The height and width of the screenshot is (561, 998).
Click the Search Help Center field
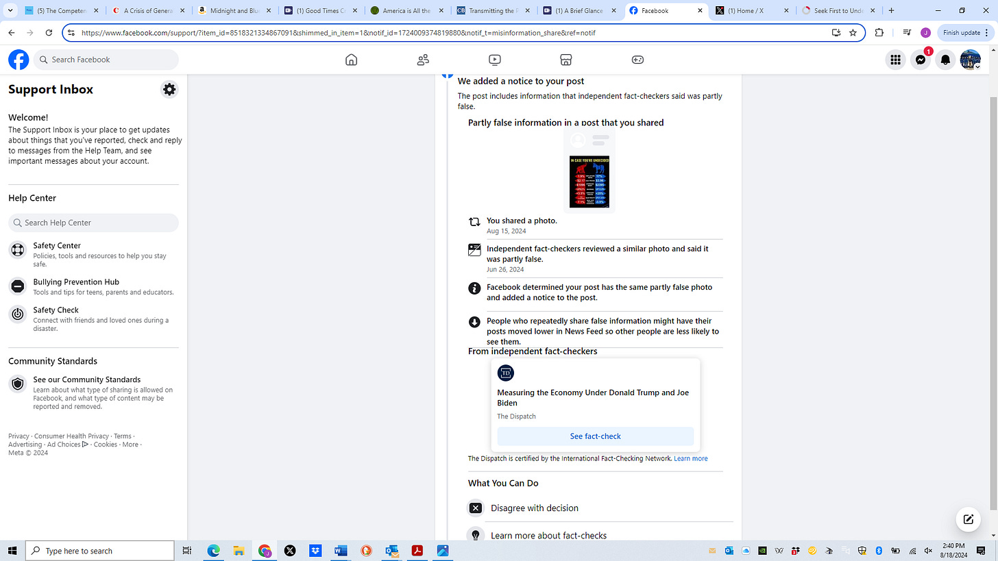(x=93, y=223)
